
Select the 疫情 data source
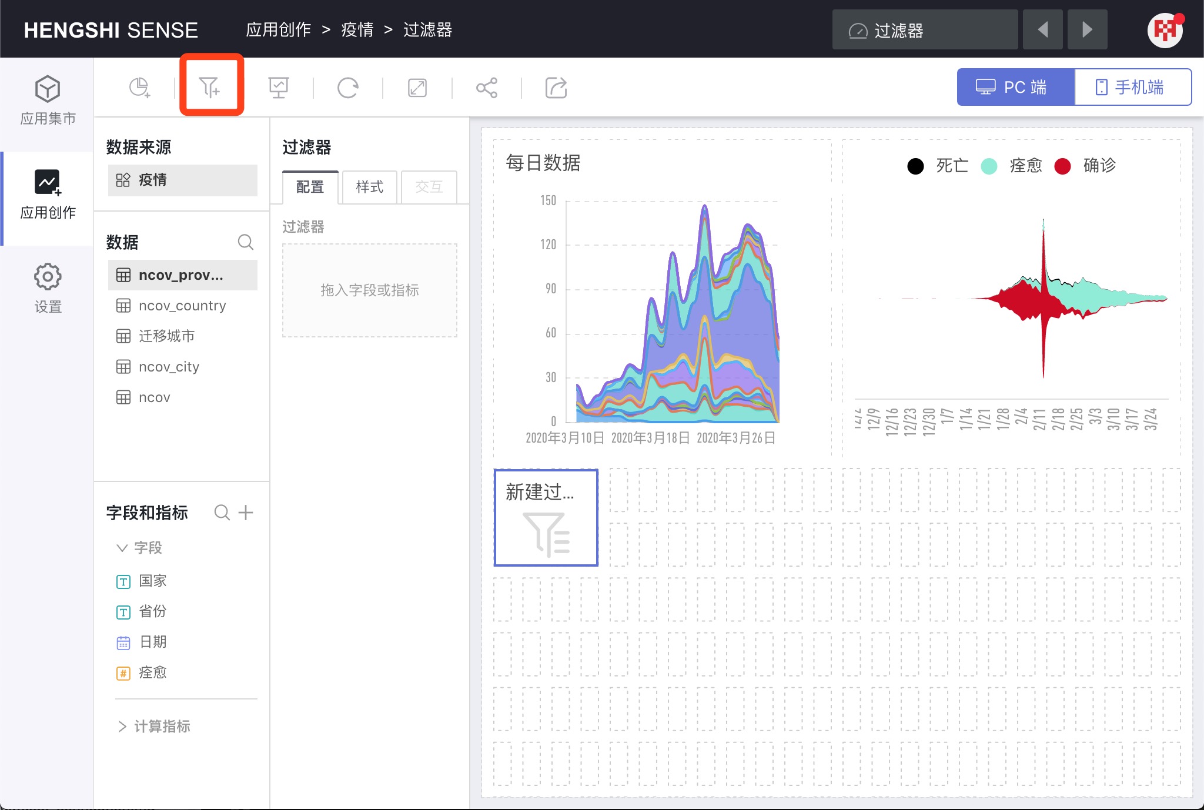pos(183,180)
